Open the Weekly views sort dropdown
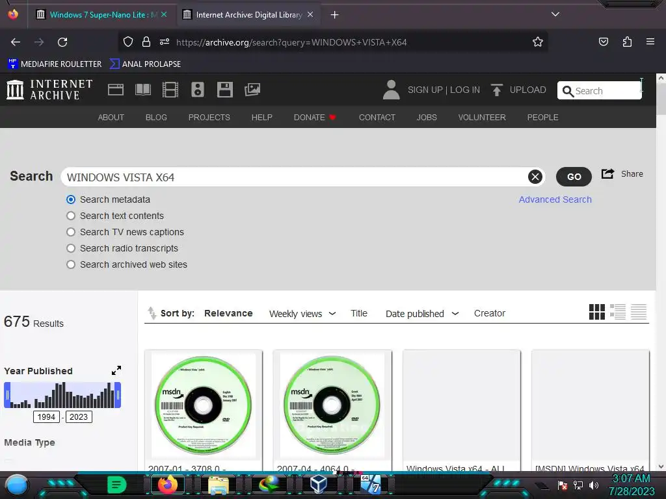 [302, 314]
